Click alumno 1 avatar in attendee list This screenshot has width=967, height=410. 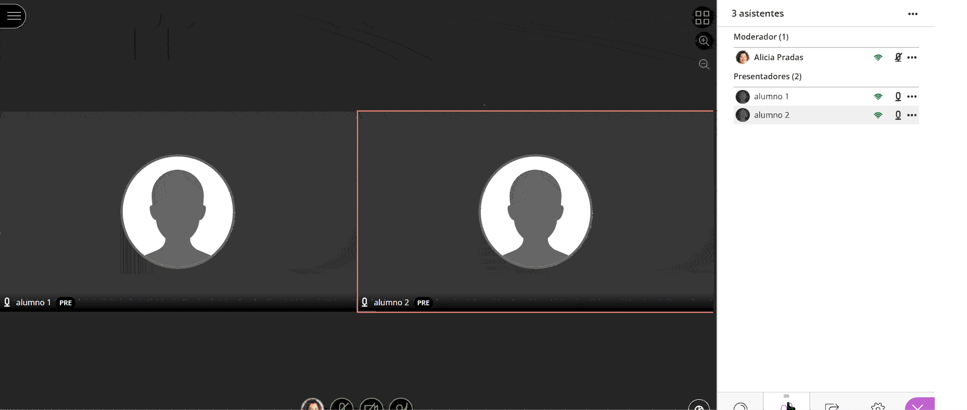click(742, 96)
